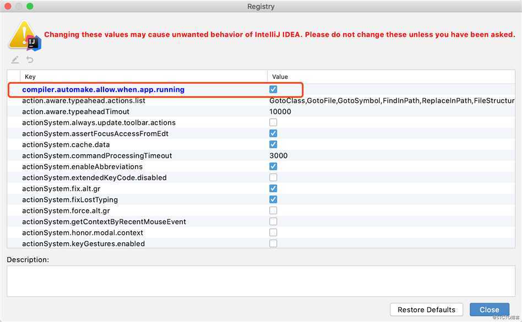522x322 pixels.
Task: Click the GotoClass,GotoFile value cell
Action: click(392, 101)
